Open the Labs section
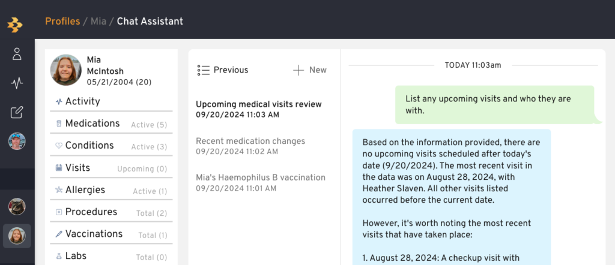 pyautogui.click(x=111, y=256)
